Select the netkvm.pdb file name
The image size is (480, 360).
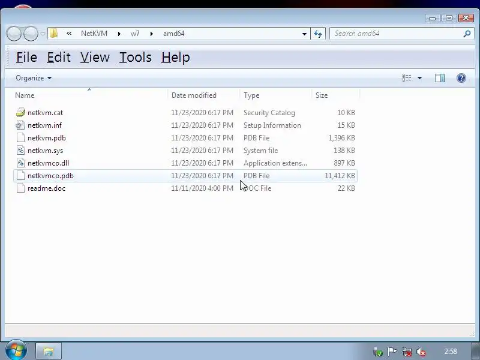(47, 138)
